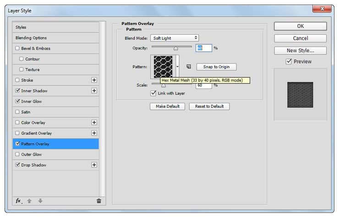Disable the Drop Shadow checkbox

(17, 164)
